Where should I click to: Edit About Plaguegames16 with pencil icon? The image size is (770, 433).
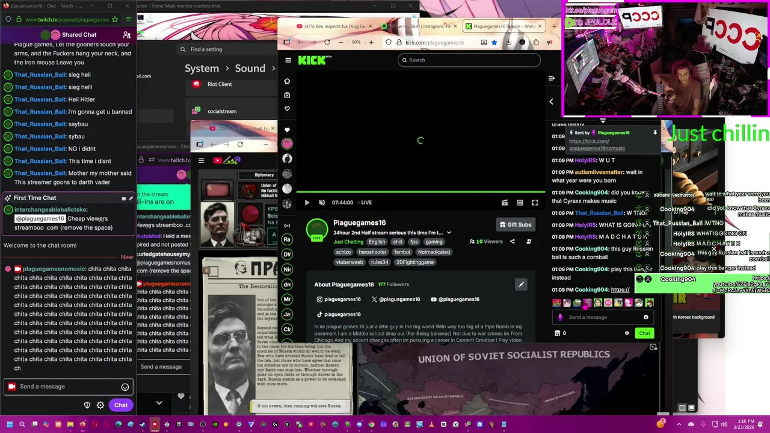(x=521, y=284)
